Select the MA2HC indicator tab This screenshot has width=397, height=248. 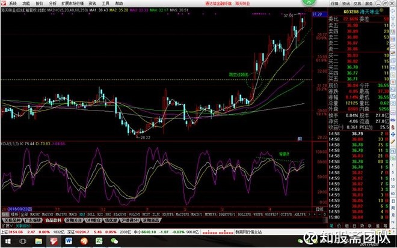tap(35, 214)
